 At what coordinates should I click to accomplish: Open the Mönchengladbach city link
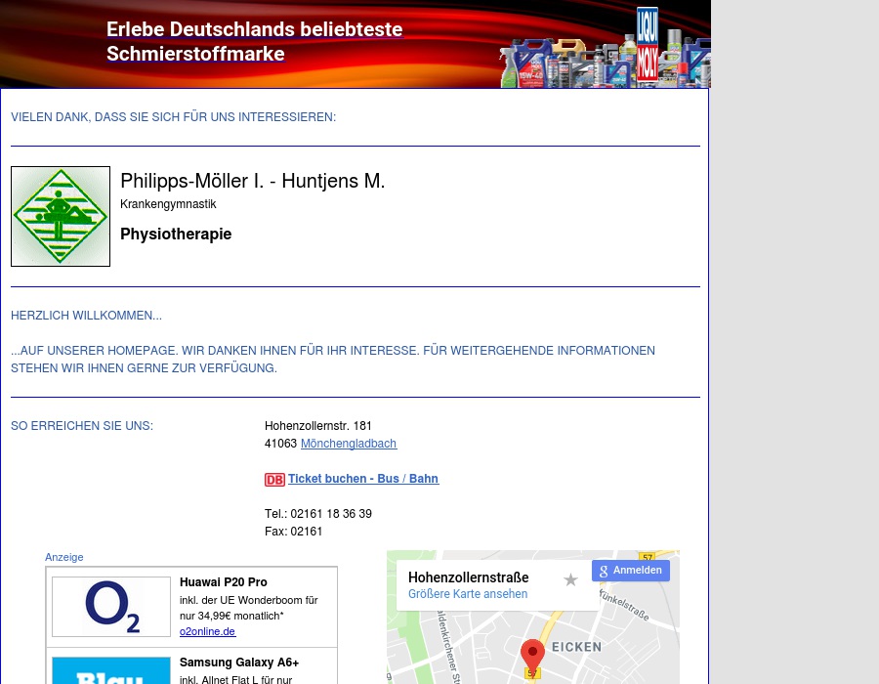pos(349,444)
